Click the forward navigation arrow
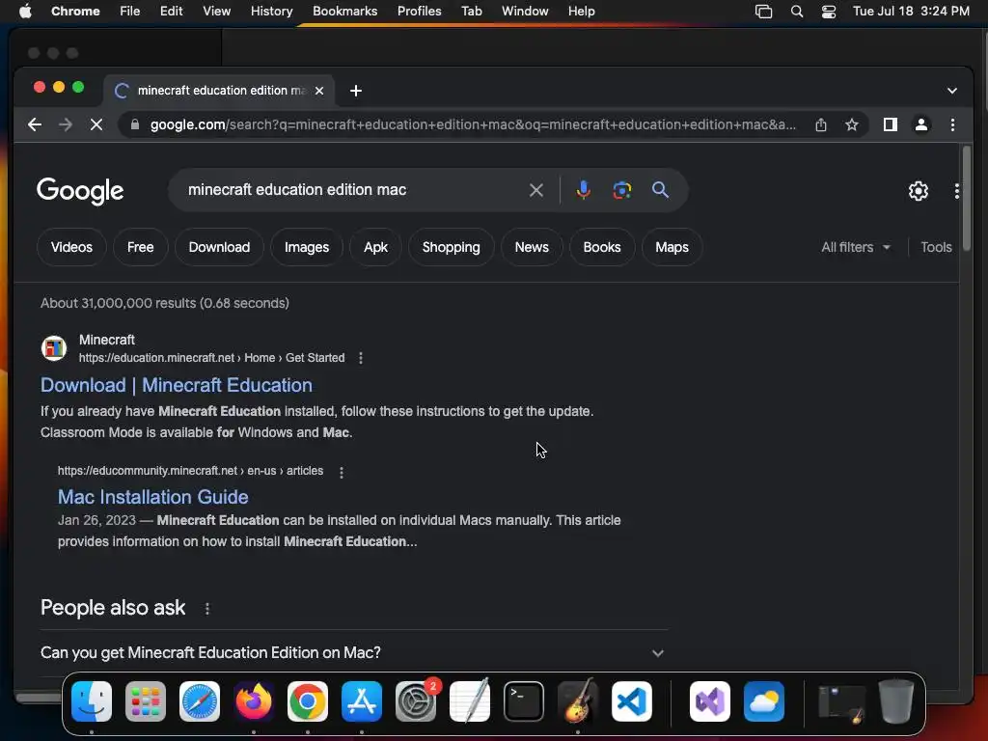Screen dimensions: 988x741 pyautogui.click(x=66, y=124)
